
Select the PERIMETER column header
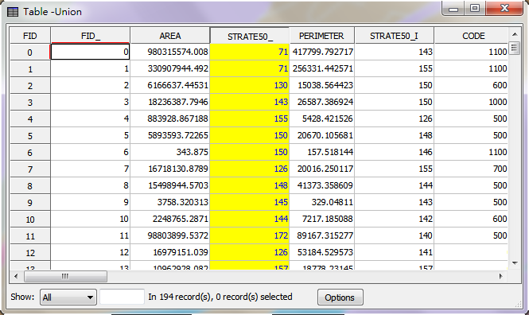coord(322,36)
